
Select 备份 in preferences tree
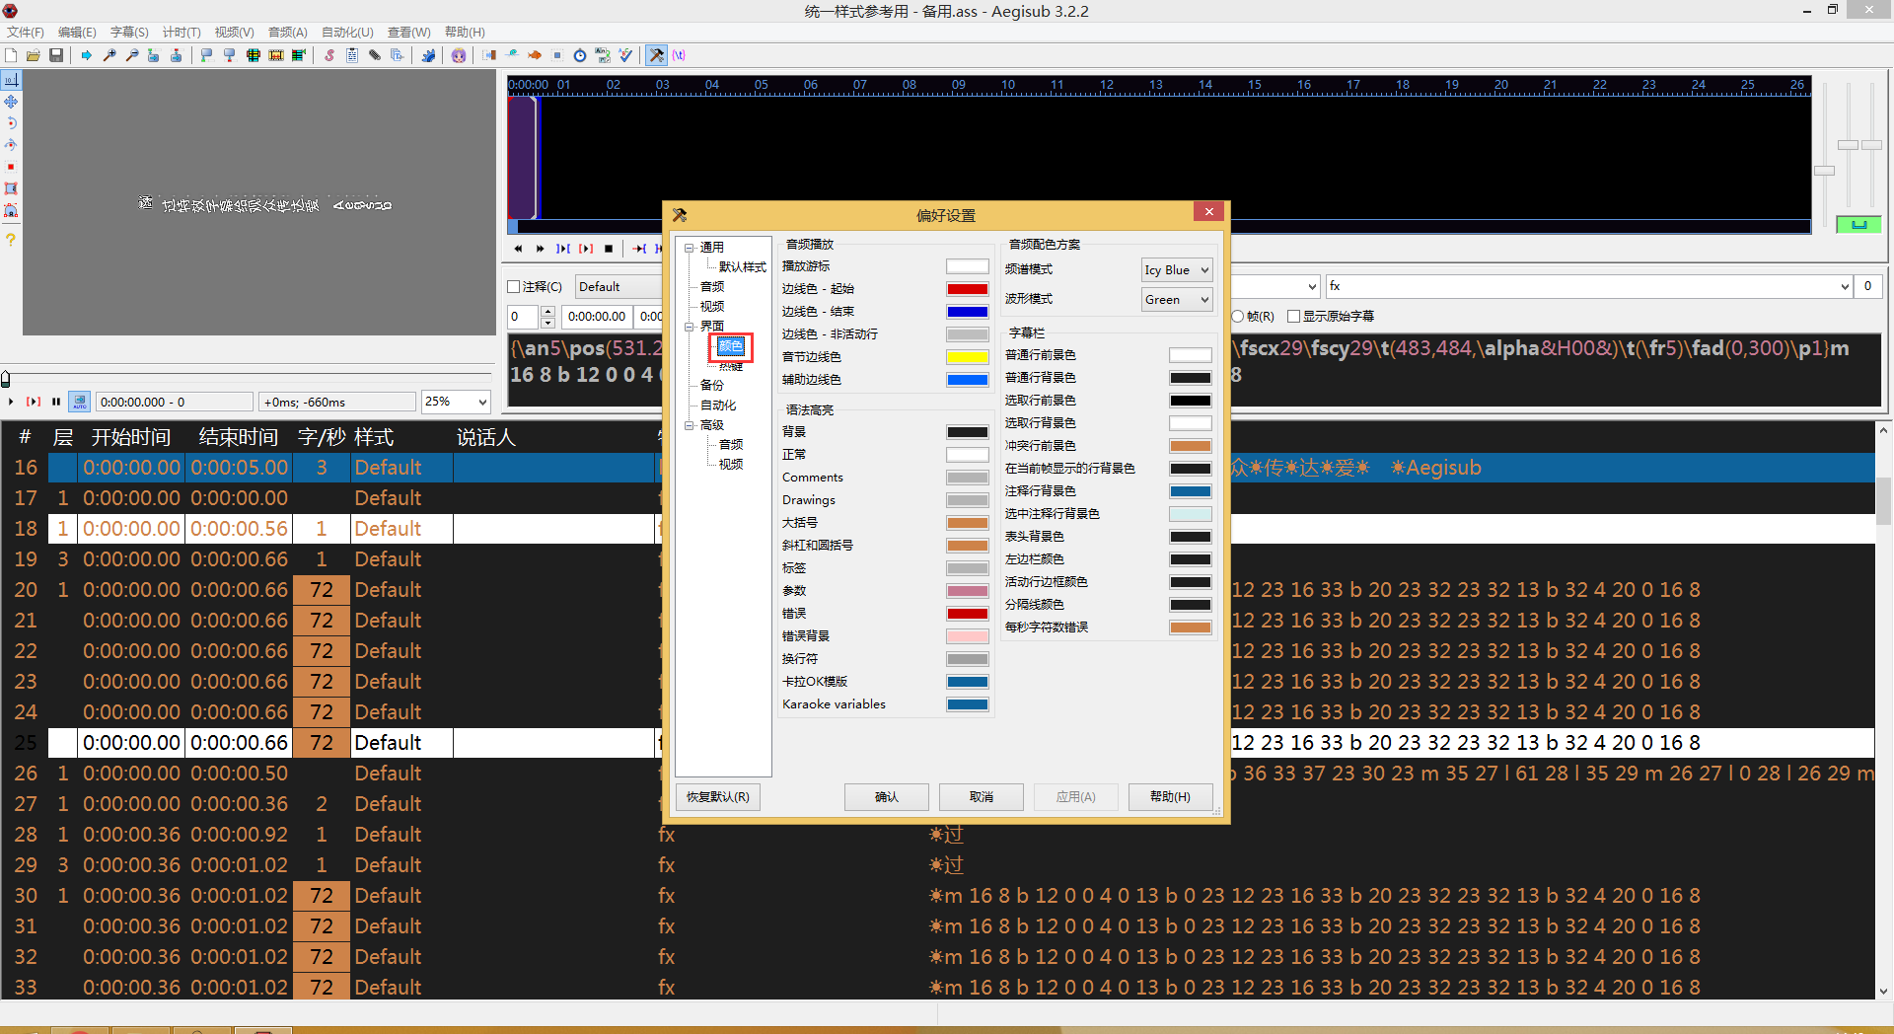coord(712,386)
